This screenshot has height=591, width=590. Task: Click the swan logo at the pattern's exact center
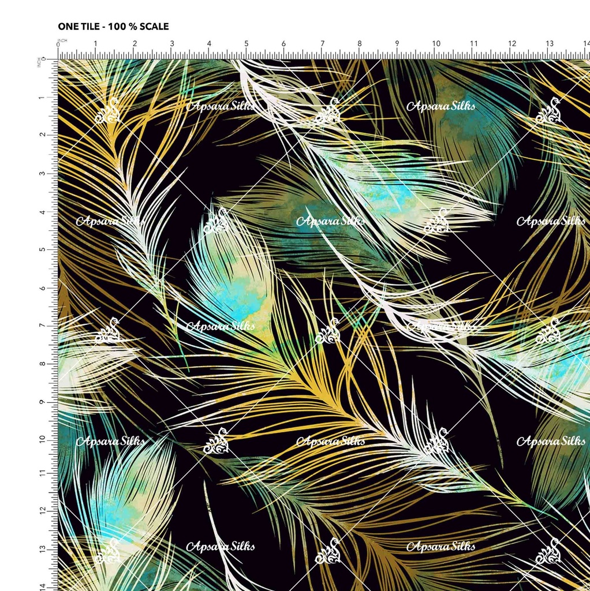pos(327,331)
